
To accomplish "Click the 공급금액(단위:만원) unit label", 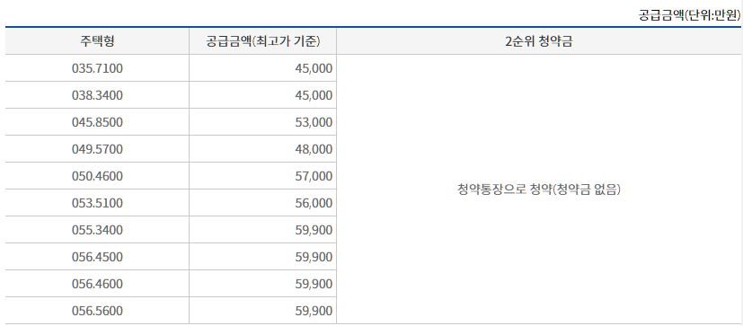I will 689,15.
